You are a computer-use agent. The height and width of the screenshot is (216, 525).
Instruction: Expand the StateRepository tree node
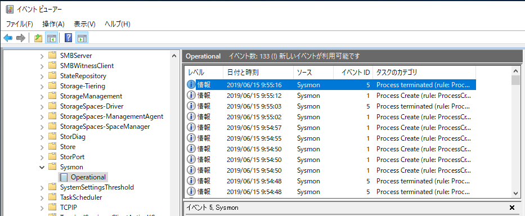42,76
